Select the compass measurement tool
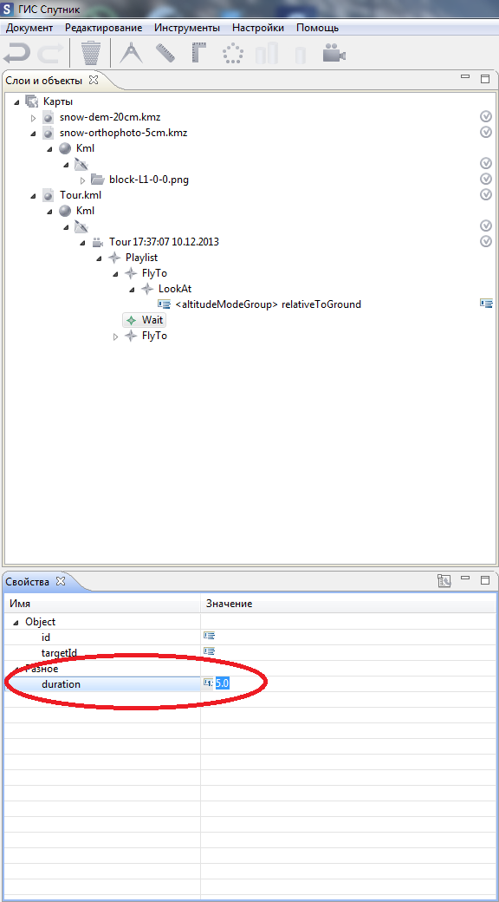 coord(131,54)
